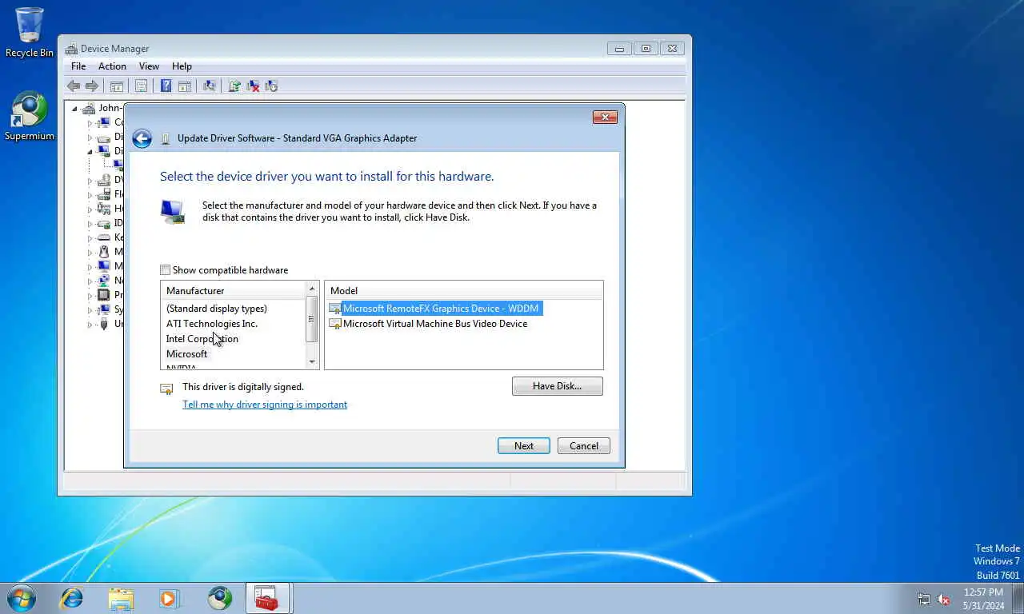
Task: Close the Update Driver Software dialog
Action: 605,118
